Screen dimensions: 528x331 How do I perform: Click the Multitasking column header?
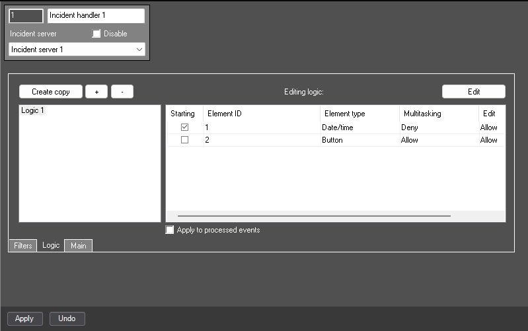click(439, 114)
